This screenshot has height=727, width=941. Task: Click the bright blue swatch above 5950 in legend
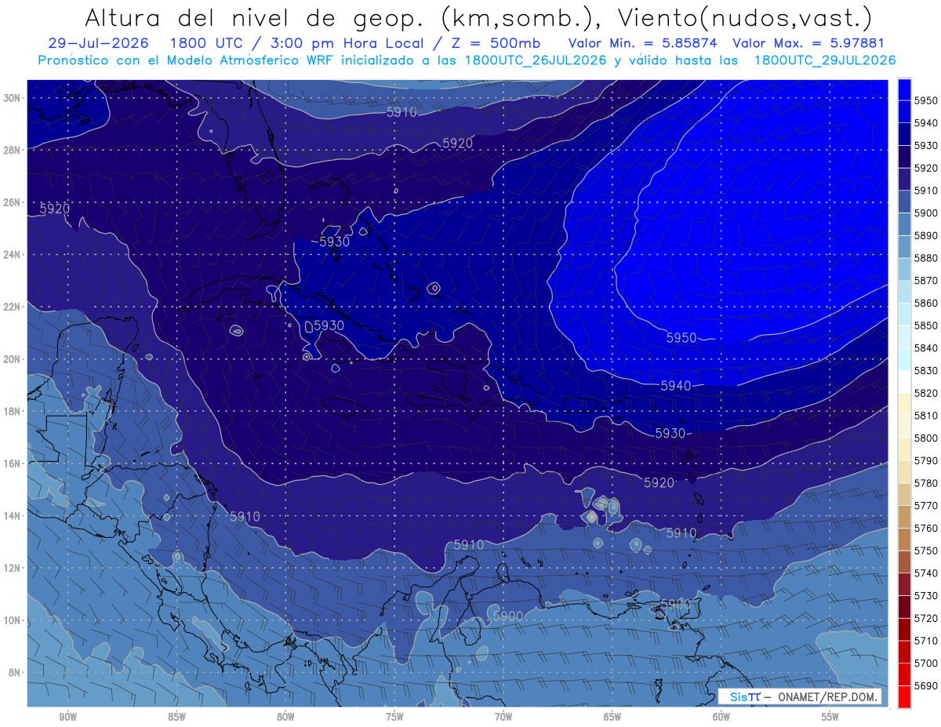tap(904, 89)
